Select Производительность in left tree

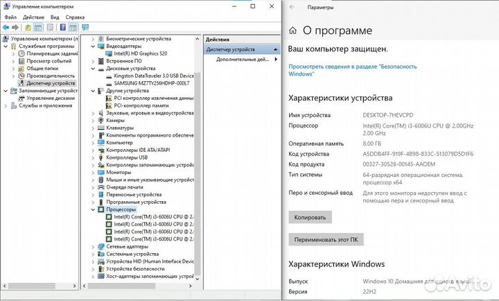pyautogui.click(x=51, y=76)
